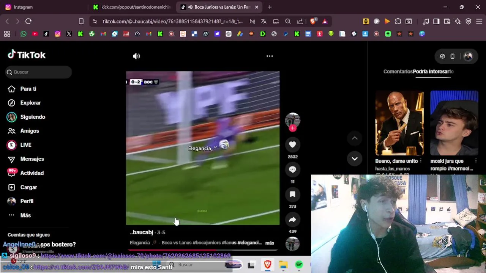Click the TikTok logo
This screenshot has width=486, height=273.
(27, 55)
